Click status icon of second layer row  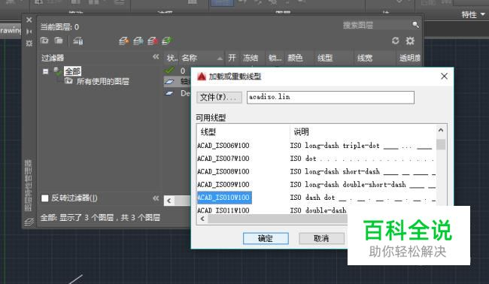click(x=170, y=82)
